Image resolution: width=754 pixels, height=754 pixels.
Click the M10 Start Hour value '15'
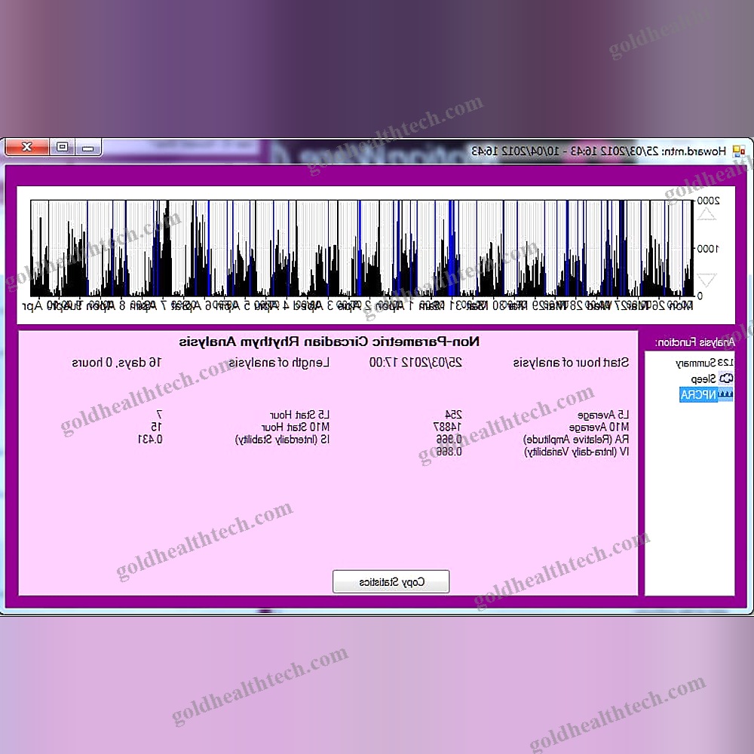pos(156,427)
